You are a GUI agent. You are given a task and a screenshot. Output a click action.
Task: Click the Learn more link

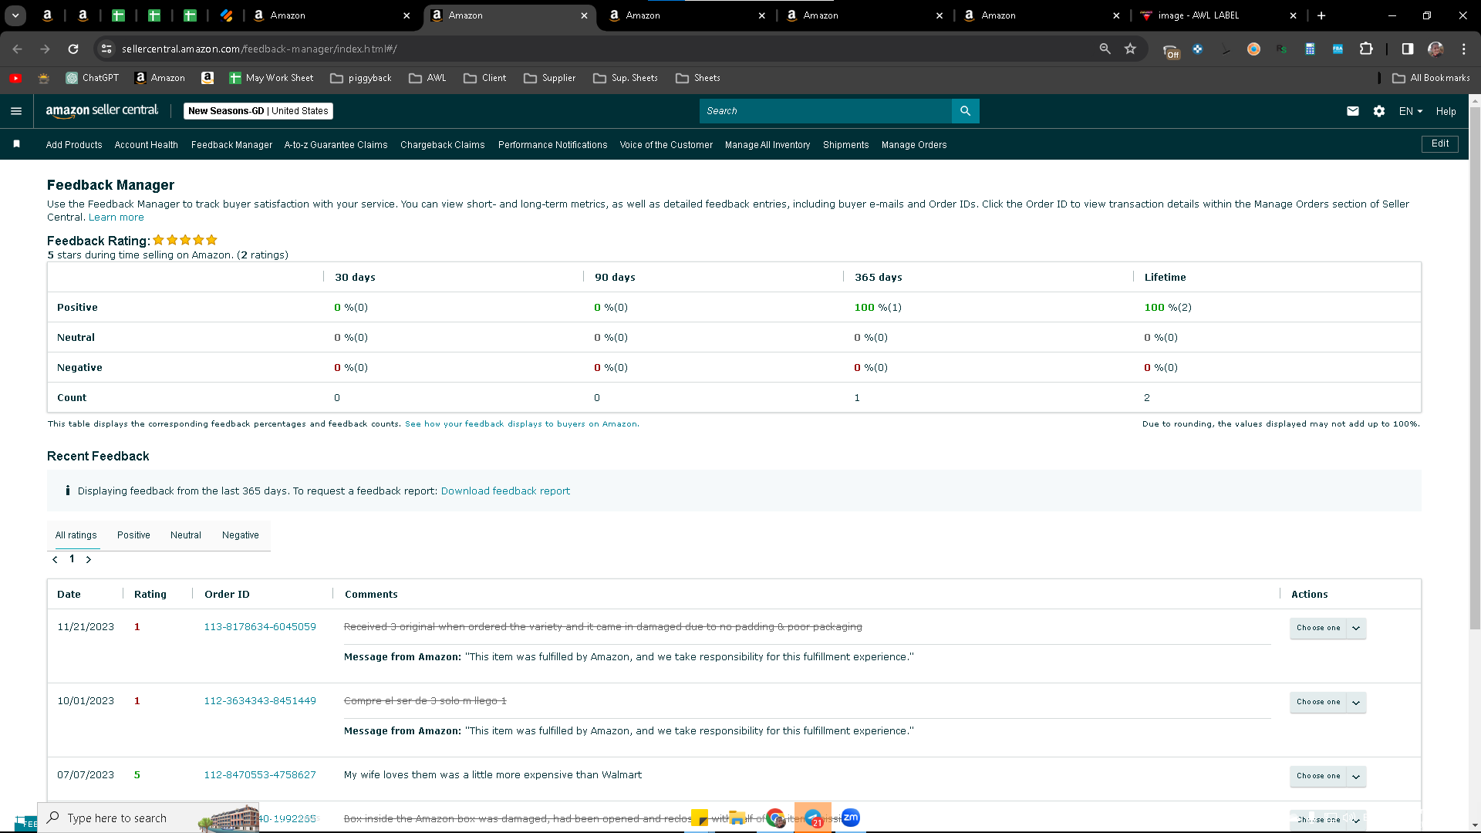[116, 218]
